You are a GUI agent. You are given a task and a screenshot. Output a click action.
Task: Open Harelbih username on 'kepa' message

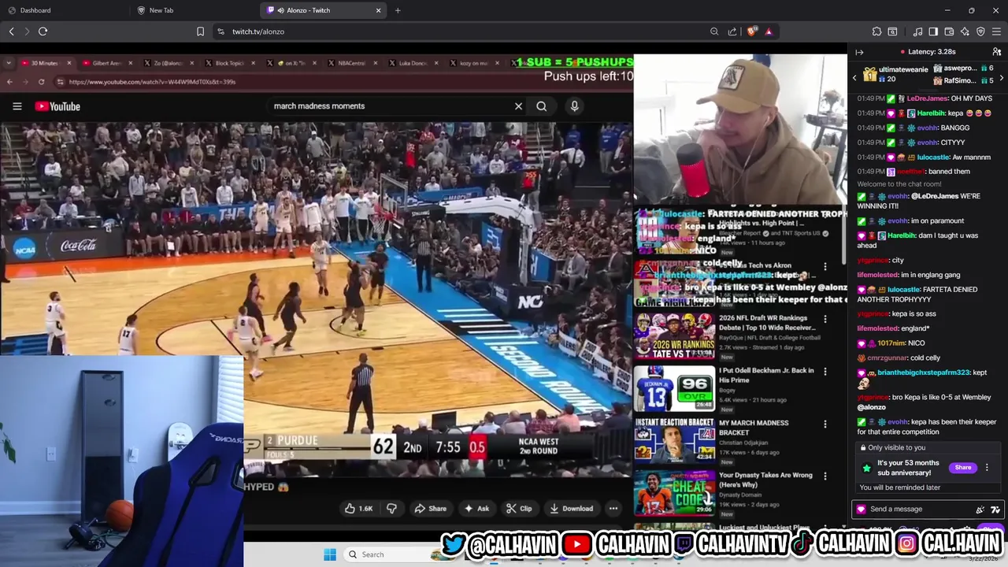tap(930, 113)
